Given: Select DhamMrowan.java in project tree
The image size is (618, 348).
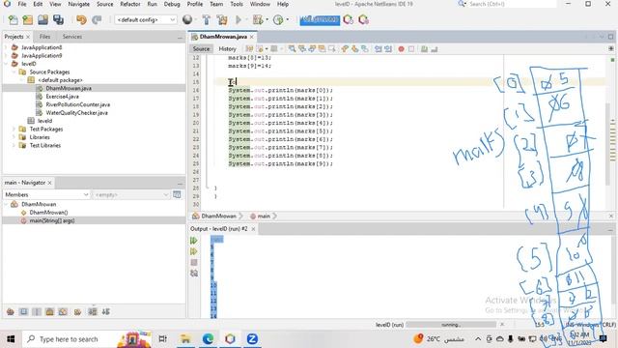Looking at the screenshot, I should click(x=69, y=88).
